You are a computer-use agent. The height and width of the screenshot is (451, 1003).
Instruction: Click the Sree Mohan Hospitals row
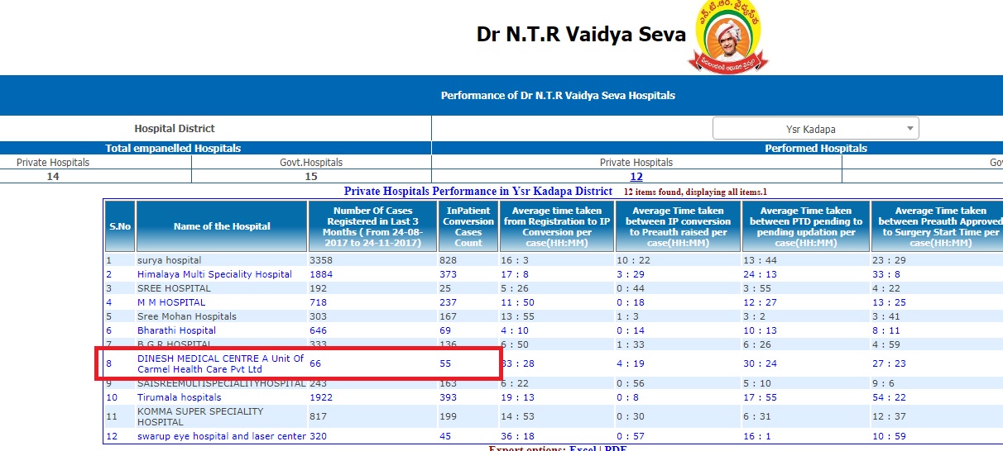pyautogui.click(x=186, y=316)
